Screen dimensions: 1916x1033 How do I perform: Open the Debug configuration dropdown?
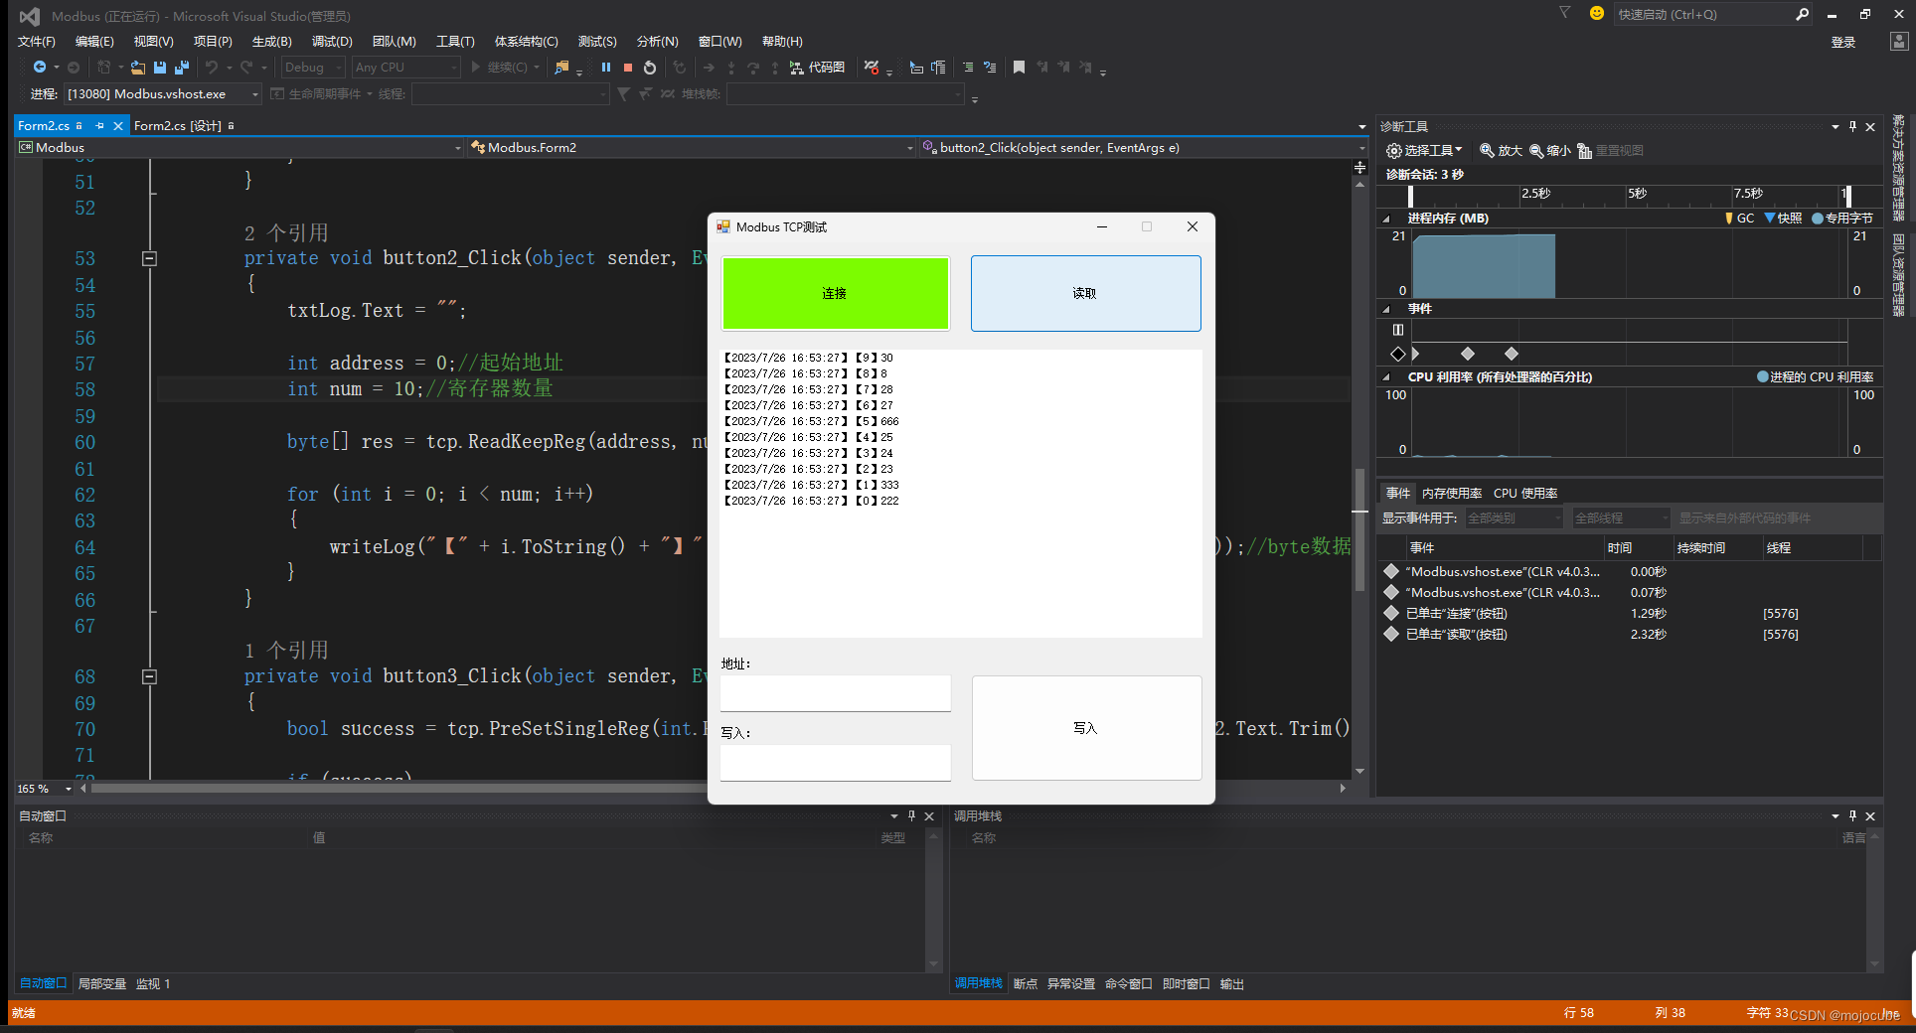(x=312, y=68)
